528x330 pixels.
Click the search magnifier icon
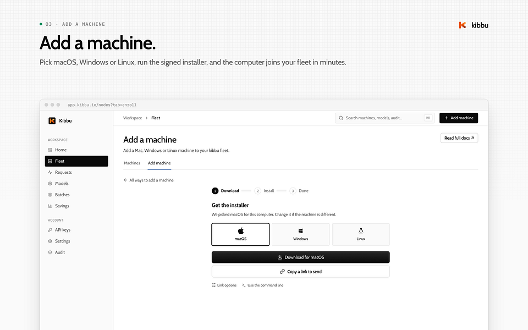341,118
